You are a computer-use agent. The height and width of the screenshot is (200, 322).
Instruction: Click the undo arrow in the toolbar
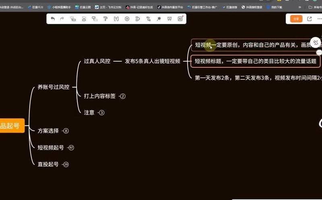(53, 19)
